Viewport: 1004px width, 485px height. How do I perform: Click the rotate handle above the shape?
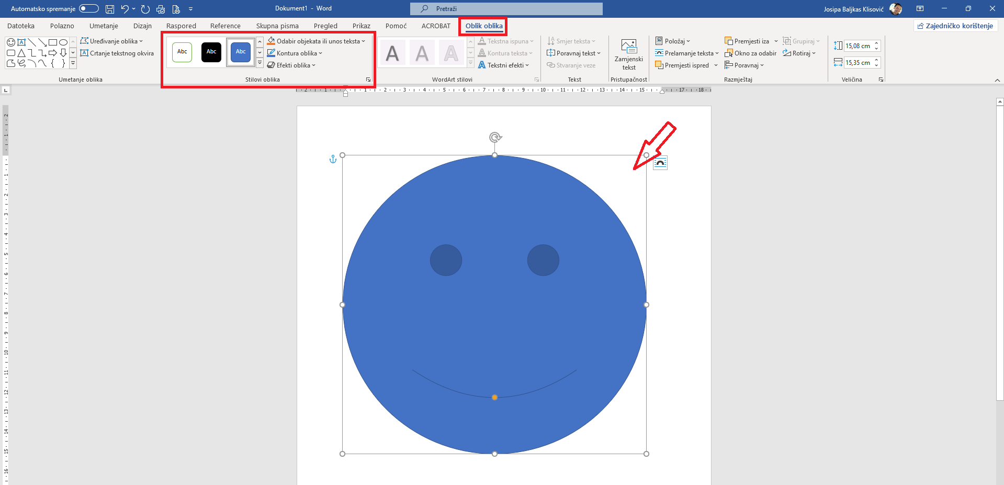coord(495,138)
